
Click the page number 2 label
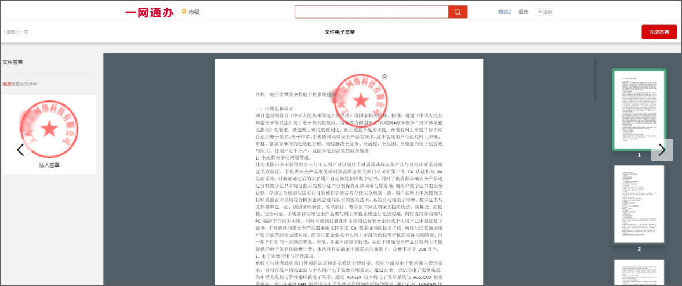[639, 249]
